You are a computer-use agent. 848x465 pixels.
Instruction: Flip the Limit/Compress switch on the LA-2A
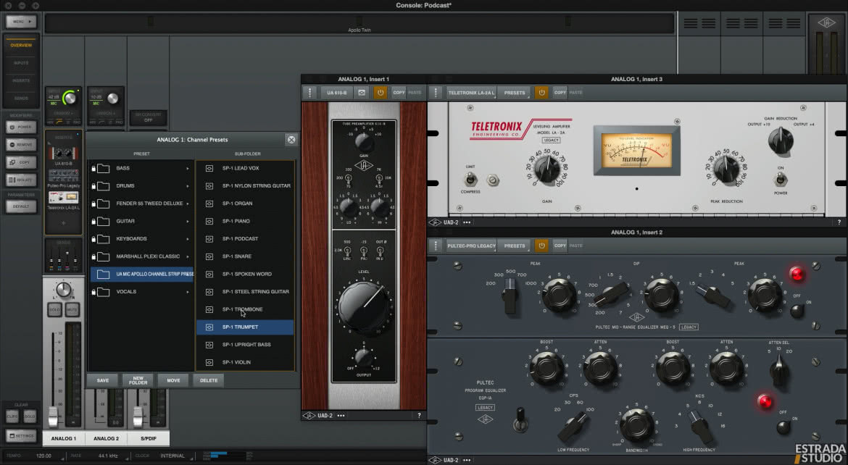coord(471,179)
